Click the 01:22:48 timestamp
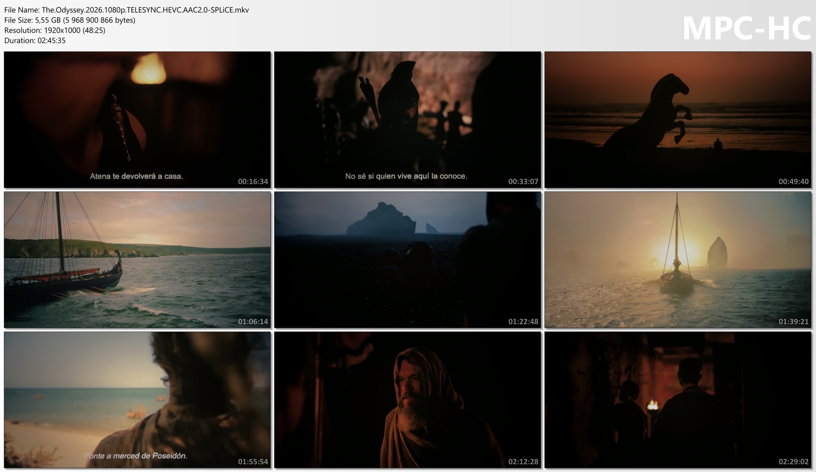 point(523,322)
